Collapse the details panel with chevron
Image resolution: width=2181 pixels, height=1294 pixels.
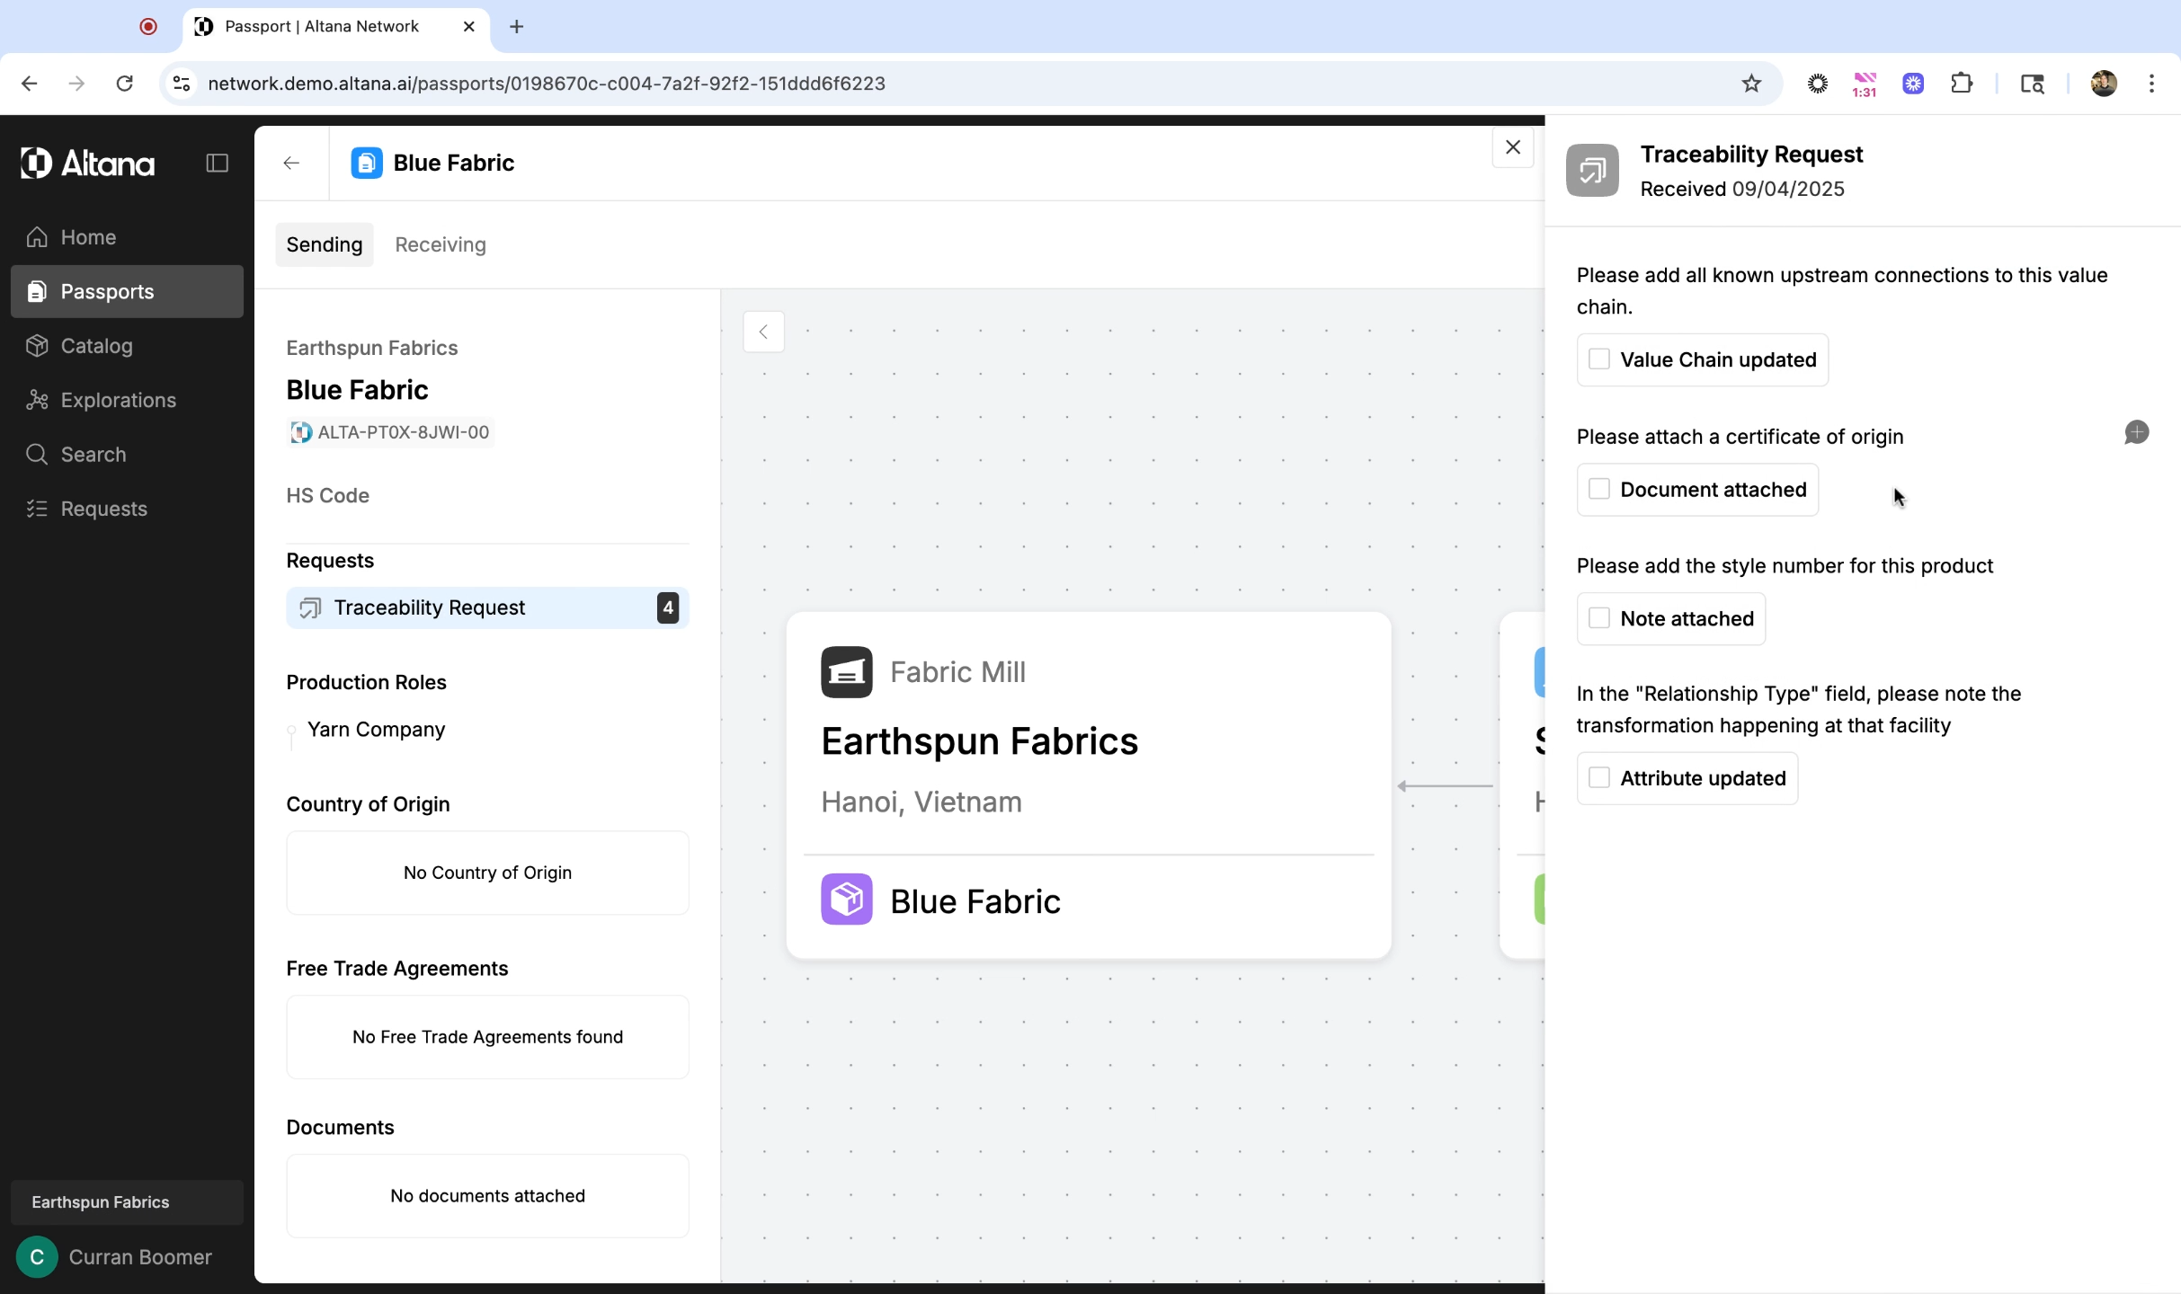point(763,332)
